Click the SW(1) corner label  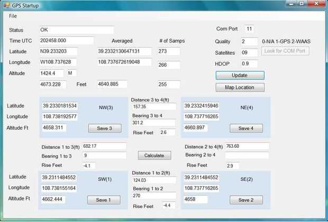click(x=105, y=179)
